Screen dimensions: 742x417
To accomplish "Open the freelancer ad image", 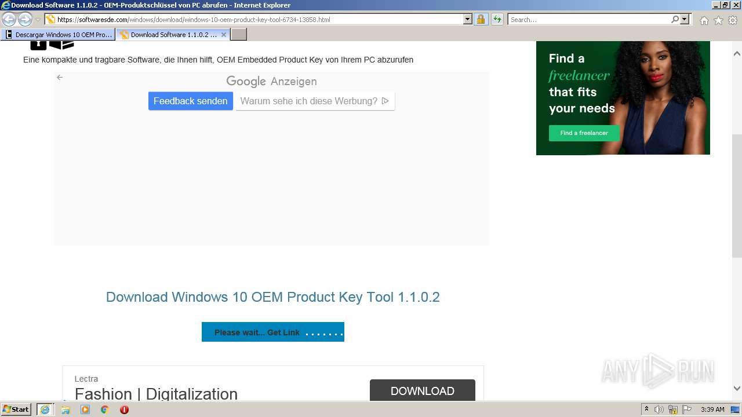I will (623, 98).
